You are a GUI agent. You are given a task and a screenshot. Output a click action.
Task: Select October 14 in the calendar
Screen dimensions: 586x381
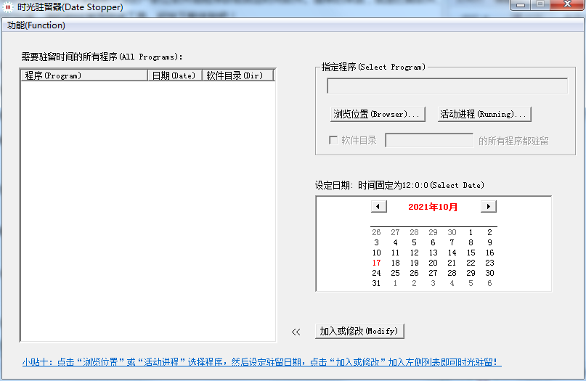pos(452,253)
